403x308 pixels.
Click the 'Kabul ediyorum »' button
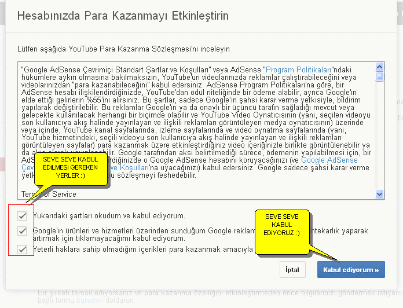pos(351,270)
